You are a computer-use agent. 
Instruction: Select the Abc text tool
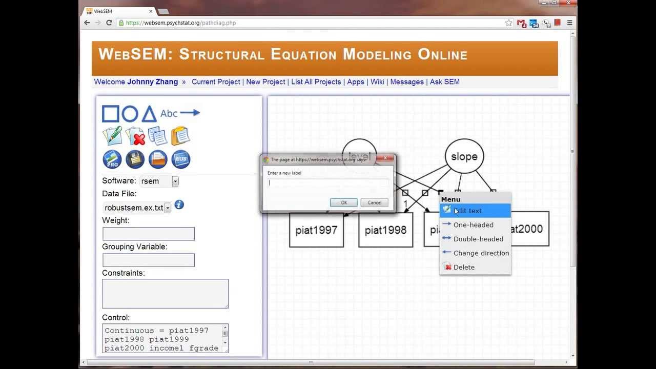click(169, 114)
